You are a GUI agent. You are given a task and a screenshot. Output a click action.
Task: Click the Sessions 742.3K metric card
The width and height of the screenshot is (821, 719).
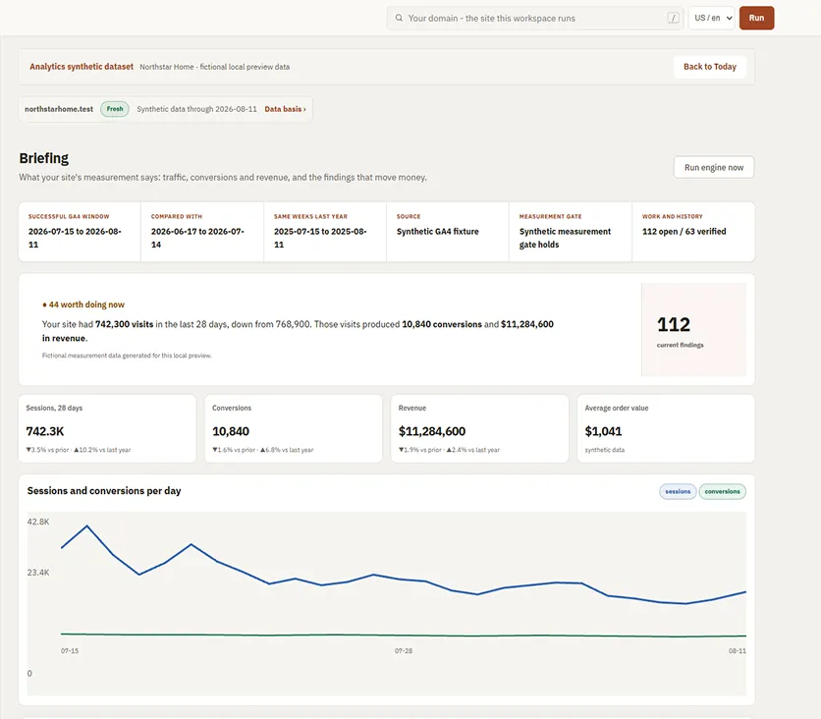pos(107,428)
